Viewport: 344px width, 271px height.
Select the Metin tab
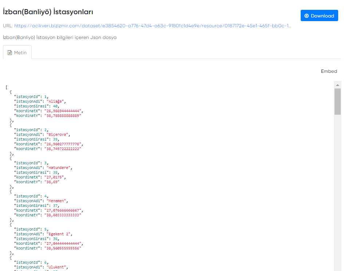tap(17, 52)
